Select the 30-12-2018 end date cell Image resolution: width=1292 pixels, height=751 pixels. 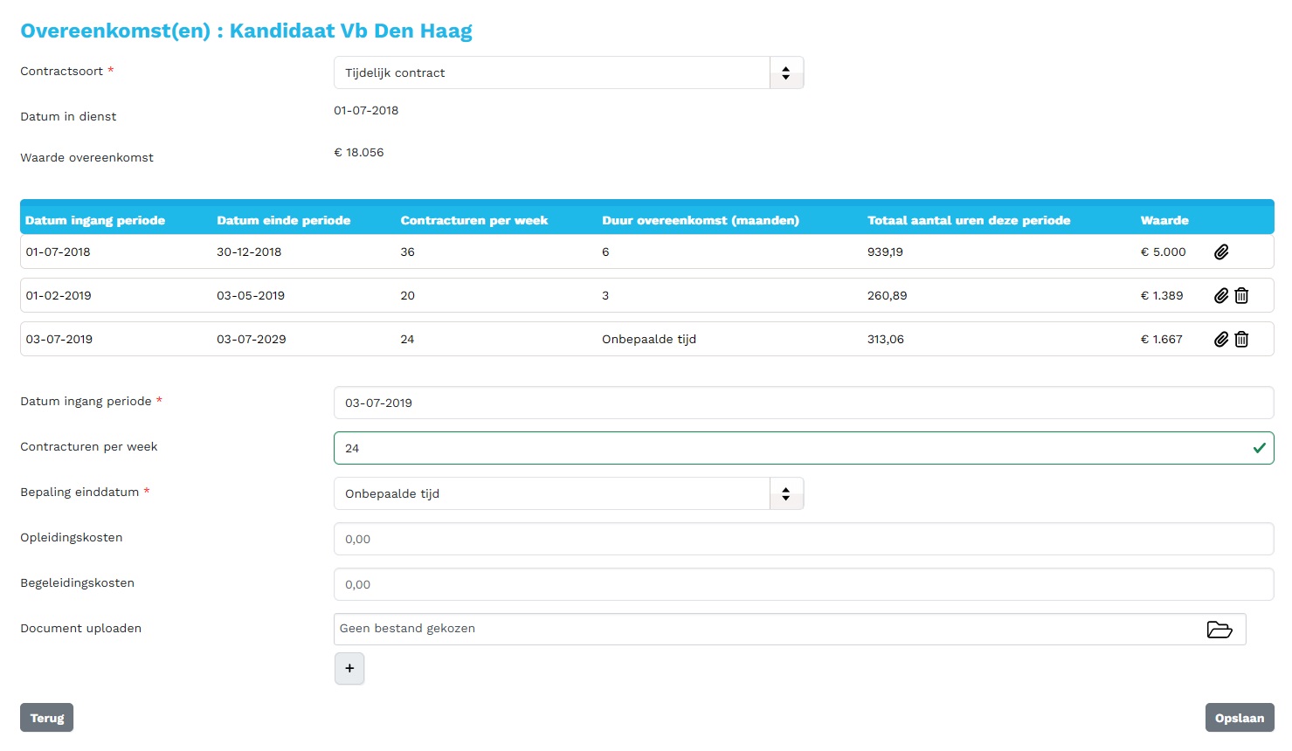tap(249, 251)
